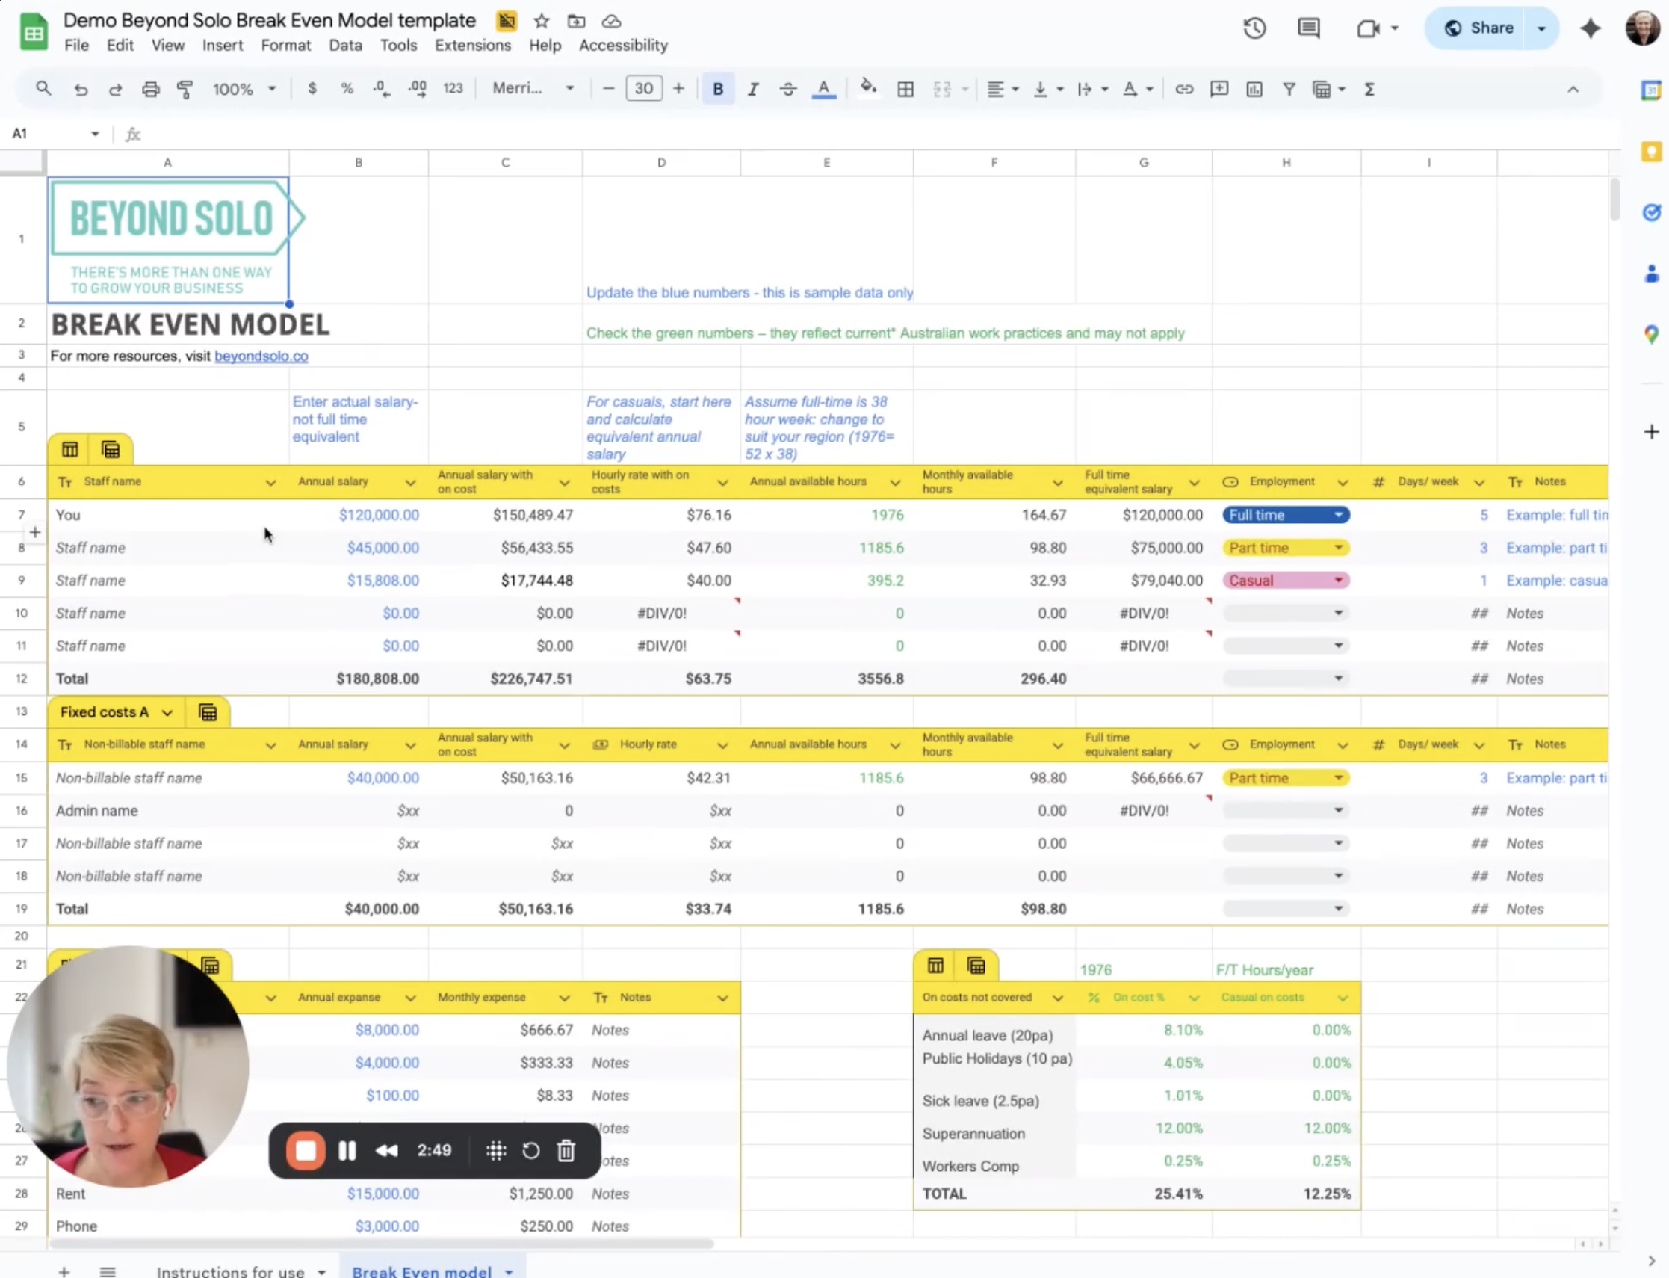Open the borders tool in the toolbar
The image size is (1669, 1278).
(905, 89)
